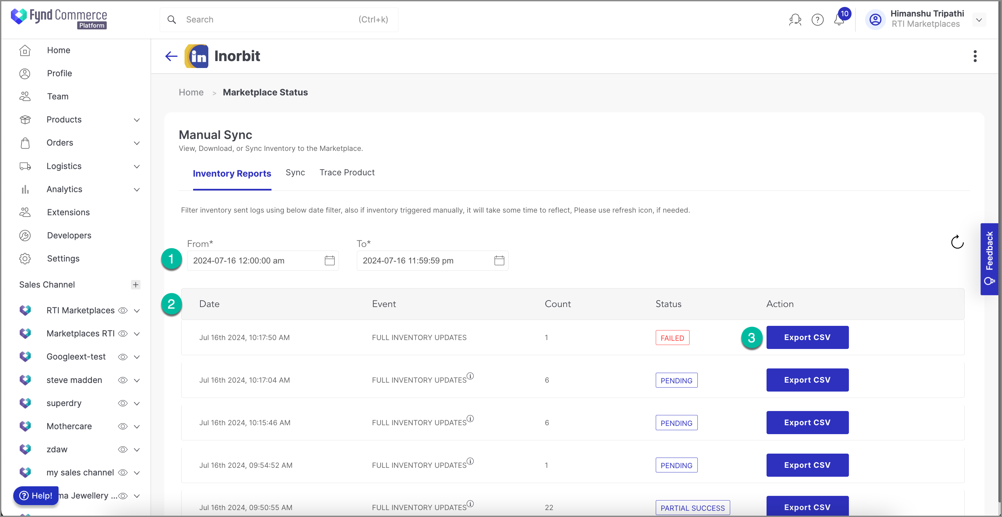
Task: Click the Inorbit app logo
Action: [x=196, y=56]
